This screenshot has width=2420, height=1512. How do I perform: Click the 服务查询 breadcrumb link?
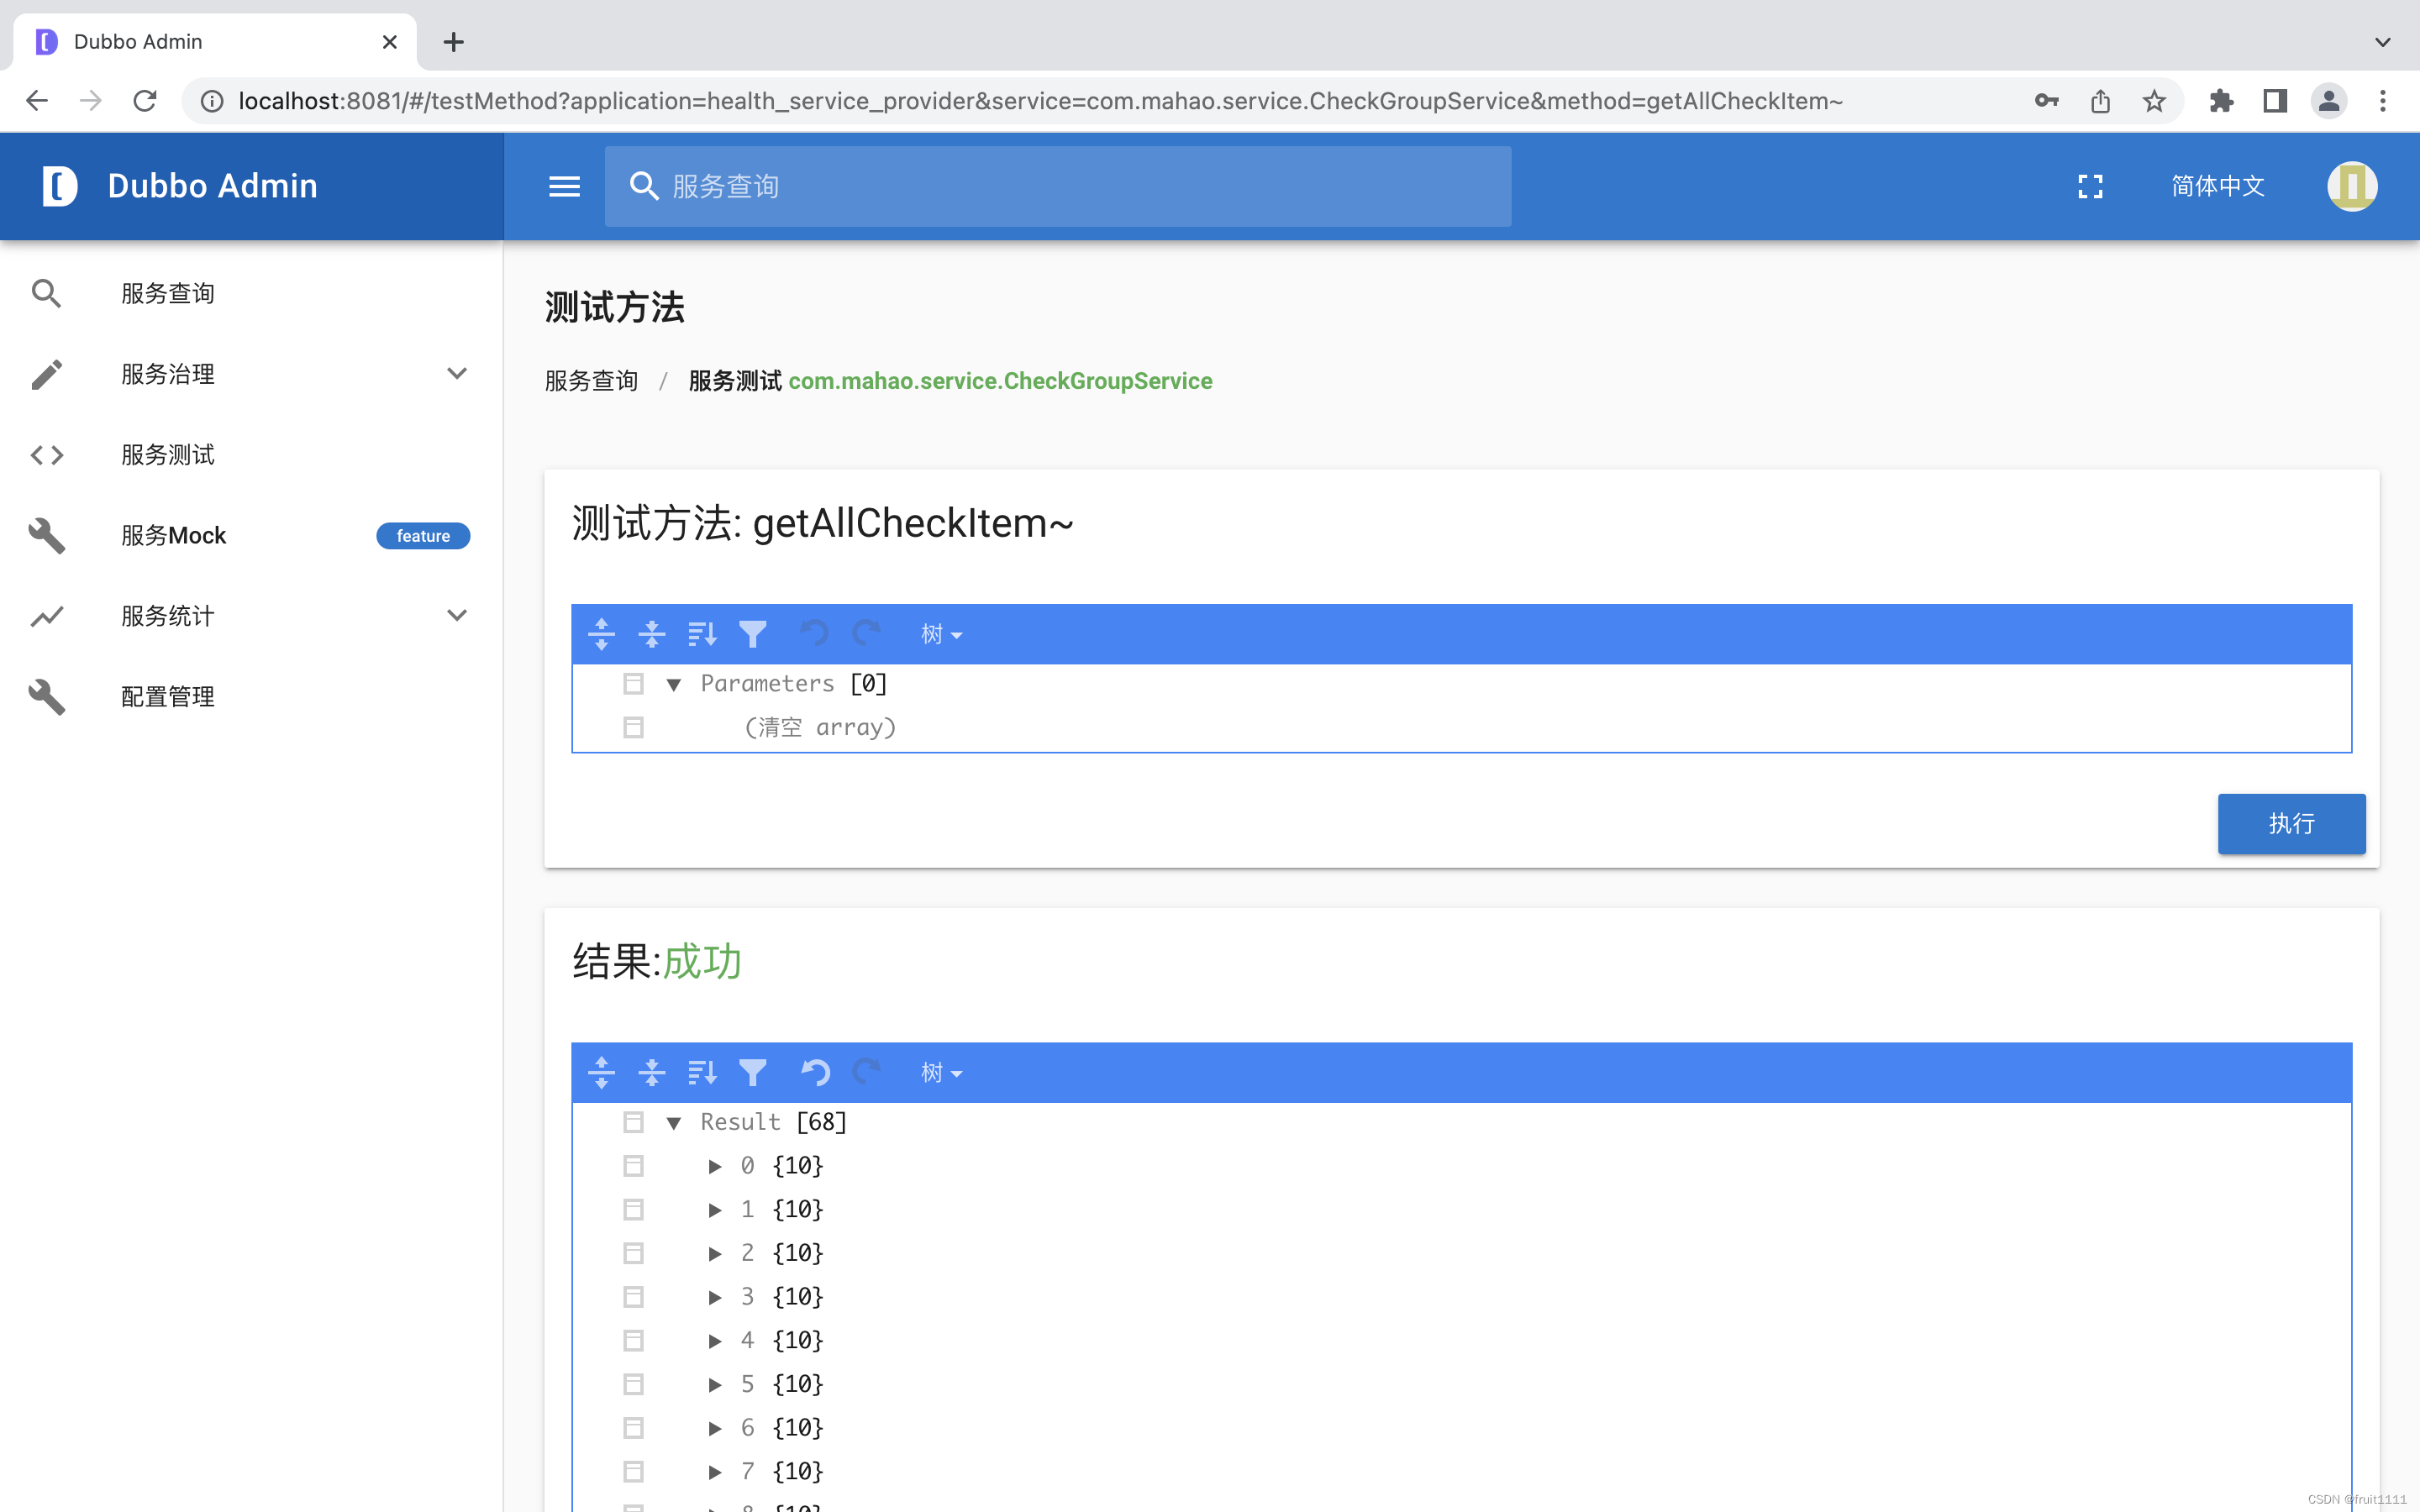[x=591, y=381]
